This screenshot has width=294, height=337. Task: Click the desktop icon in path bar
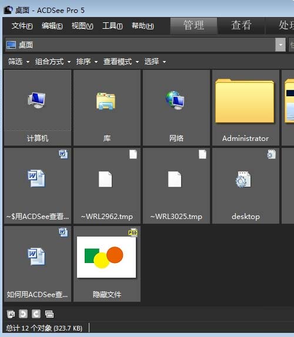[x=11, y=45]
